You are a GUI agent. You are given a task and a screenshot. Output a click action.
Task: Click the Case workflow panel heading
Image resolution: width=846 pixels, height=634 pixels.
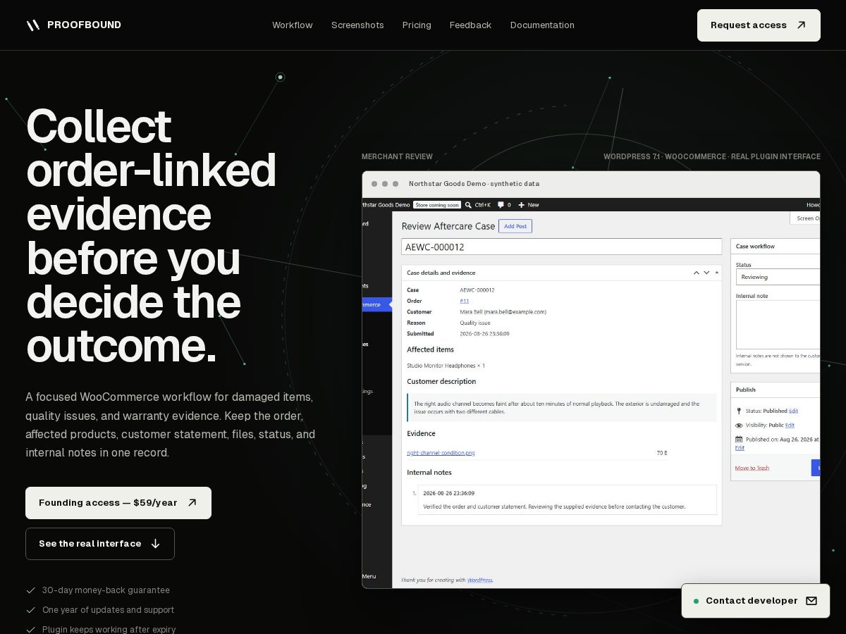(755, 247)
